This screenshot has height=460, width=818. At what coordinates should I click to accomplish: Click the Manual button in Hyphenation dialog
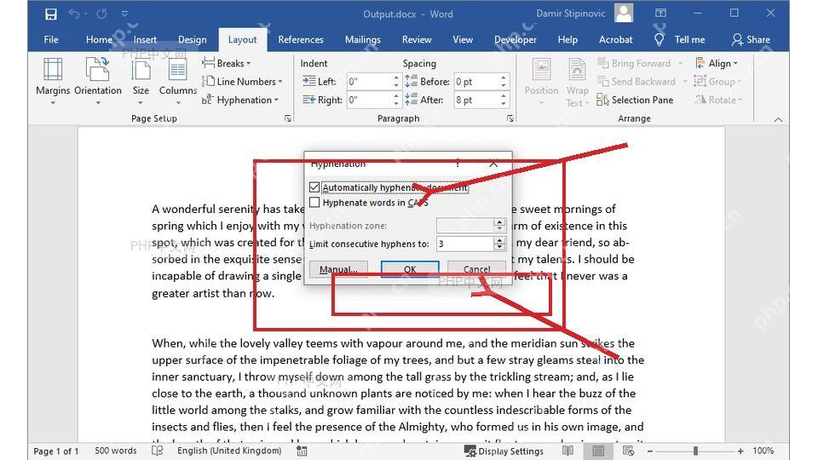click(x=338, y=269)
